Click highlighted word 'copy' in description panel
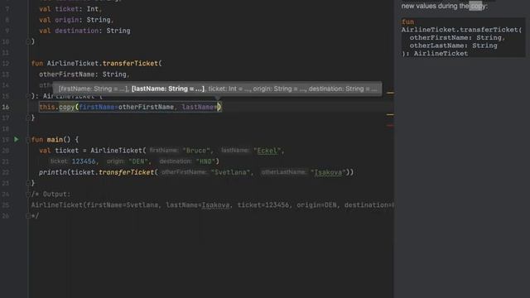Screen dimensions: 530x298 pyautogui.click(x=475, y=6)
